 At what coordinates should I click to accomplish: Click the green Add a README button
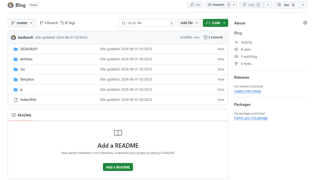pyautogui.click(x=118, y=167)
